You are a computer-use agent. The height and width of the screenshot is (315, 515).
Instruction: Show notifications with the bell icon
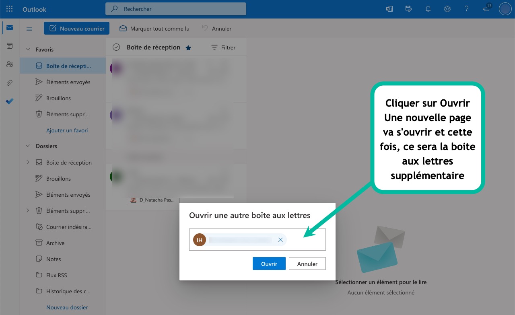click(428, 9)
